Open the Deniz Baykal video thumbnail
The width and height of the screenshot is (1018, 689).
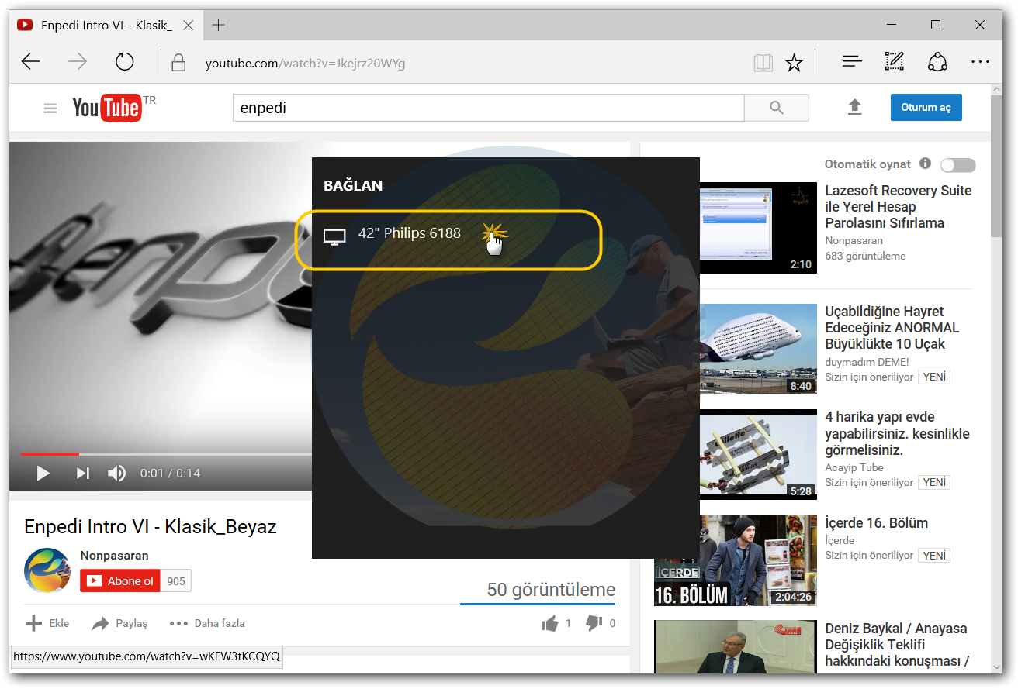pyautogui.click(x=736, y=646)
